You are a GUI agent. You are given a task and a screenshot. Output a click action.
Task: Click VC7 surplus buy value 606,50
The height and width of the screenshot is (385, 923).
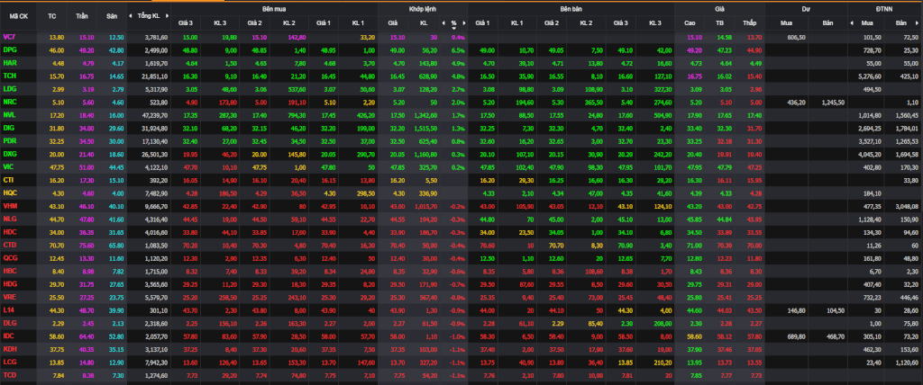click(x=795, y=37)
